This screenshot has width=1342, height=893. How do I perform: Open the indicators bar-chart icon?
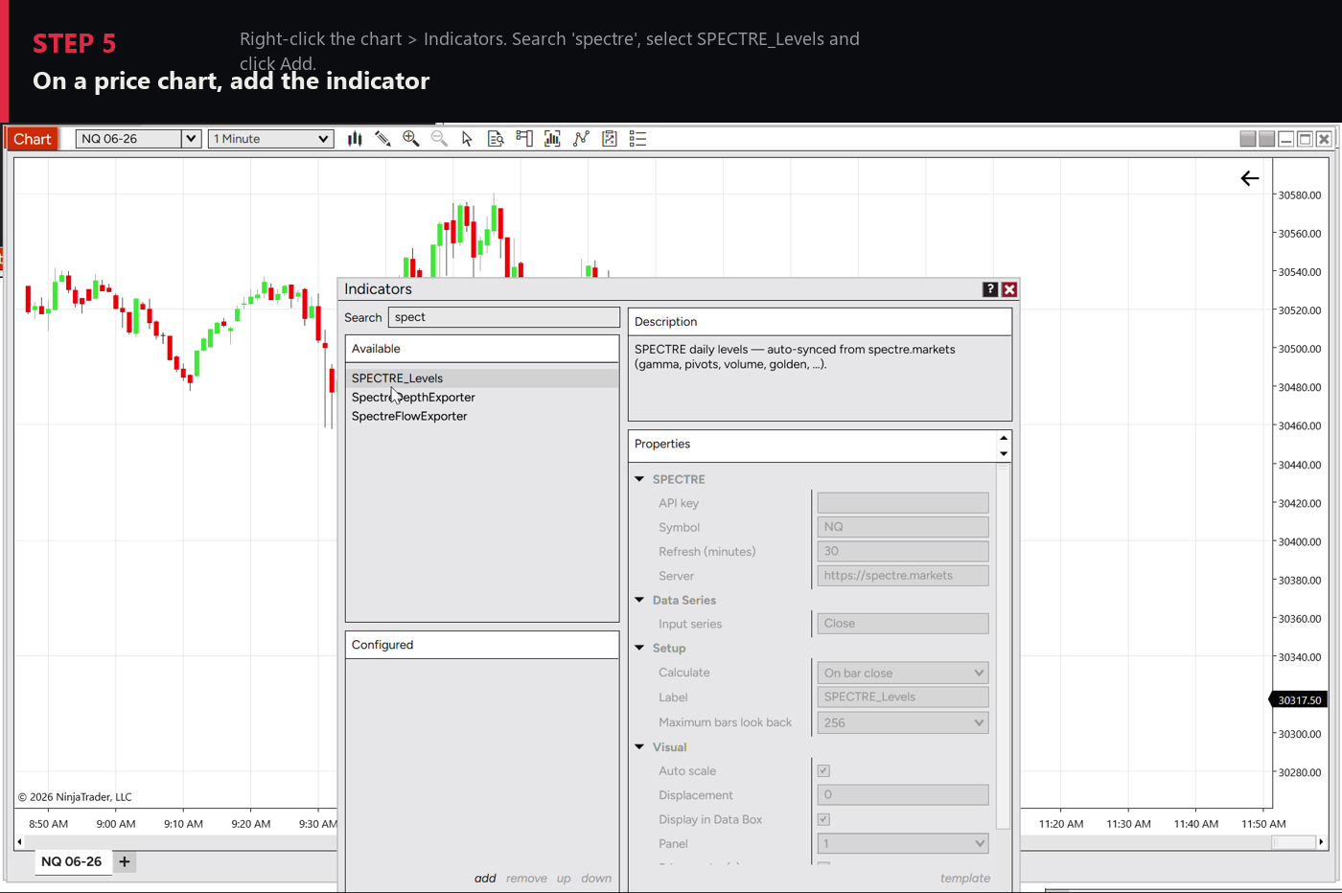[552, 139]
